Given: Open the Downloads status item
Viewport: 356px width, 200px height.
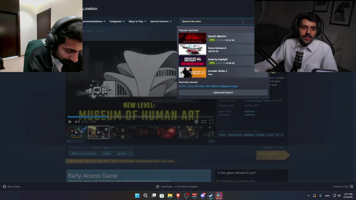Looking at the screenshot, I should click(177, 187).
